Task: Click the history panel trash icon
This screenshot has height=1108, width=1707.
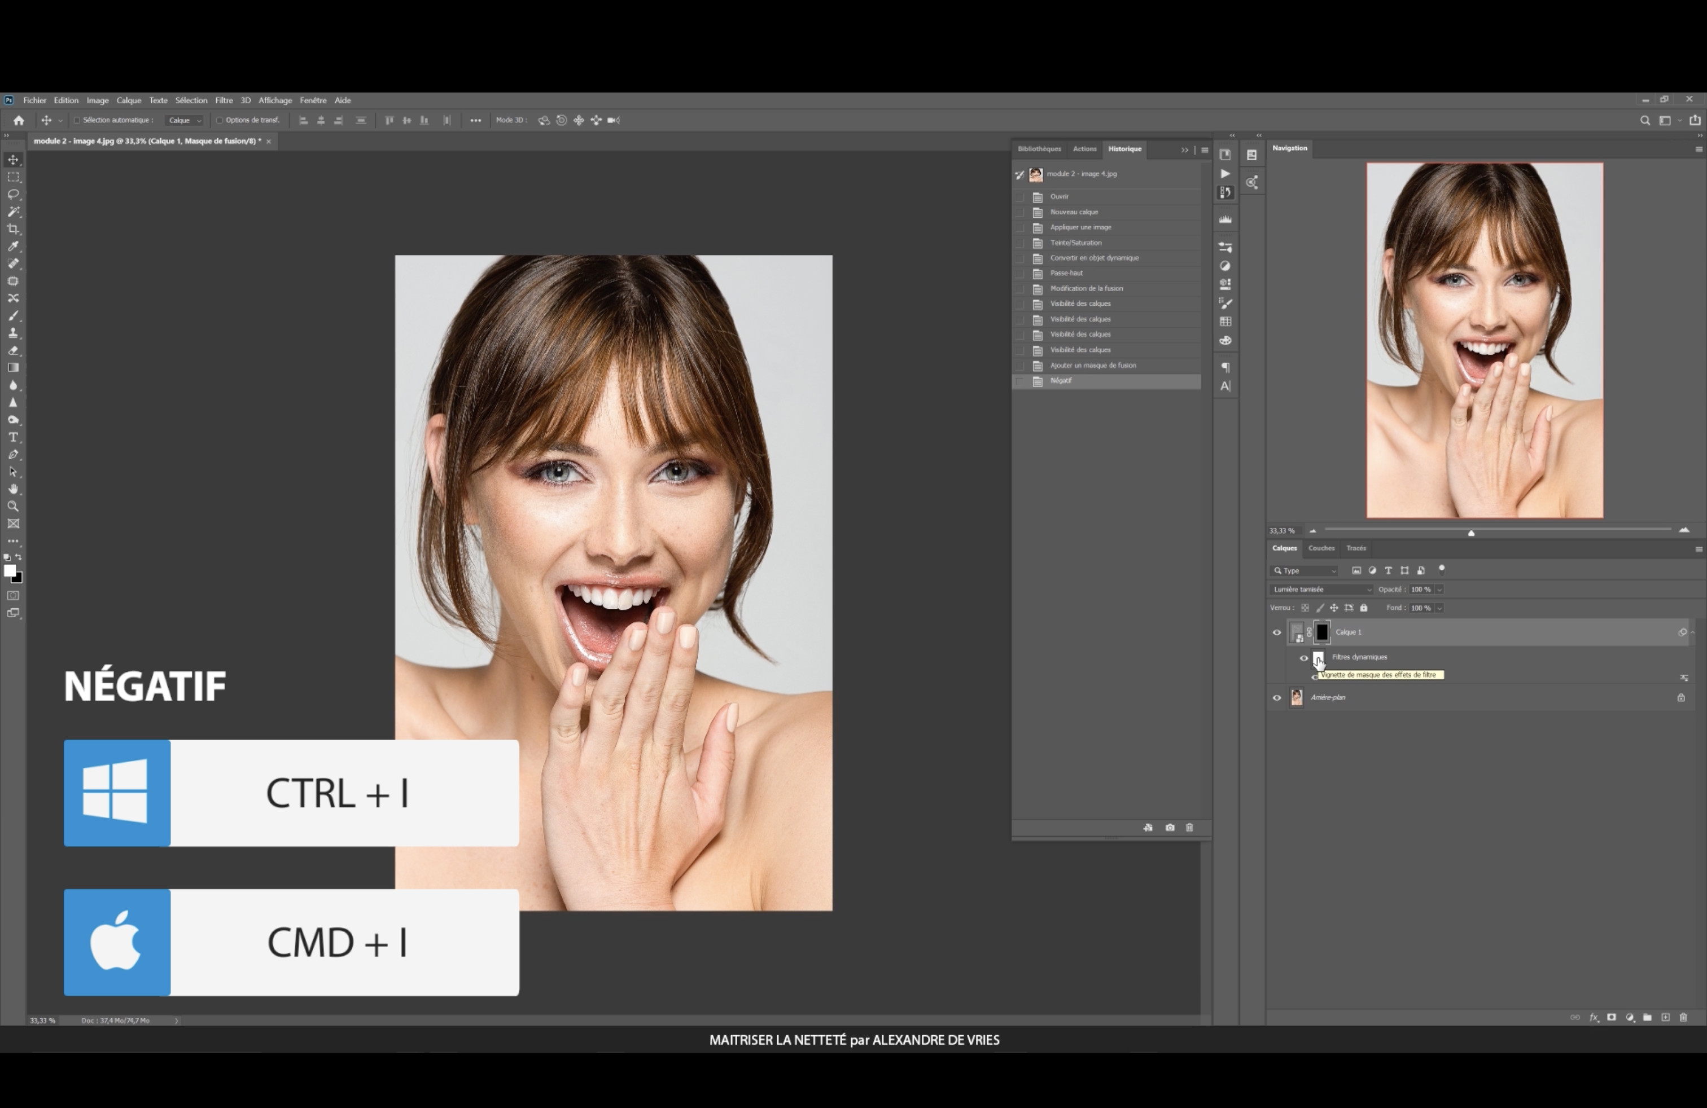Action: click(1189, 828)
